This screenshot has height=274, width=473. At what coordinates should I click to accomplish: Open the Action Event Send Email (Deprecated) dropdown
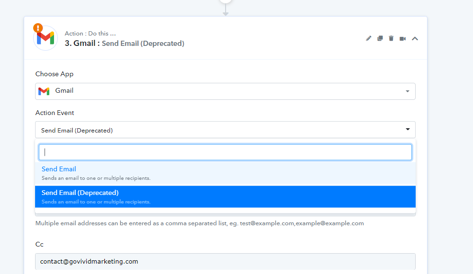point(225,130)
